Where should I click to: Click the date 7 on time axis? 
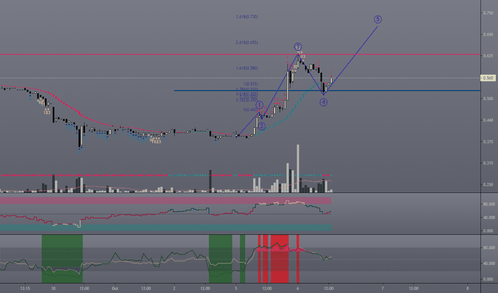[383, 288]
